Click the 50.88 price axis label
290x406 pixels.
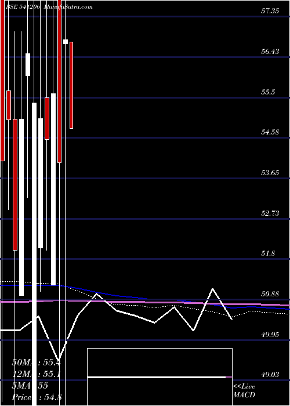pos(270,294)
